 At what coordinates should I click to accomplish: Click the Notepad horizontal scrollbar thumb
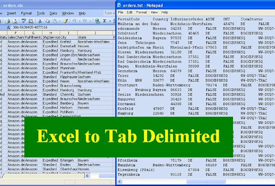coord(206,182)
